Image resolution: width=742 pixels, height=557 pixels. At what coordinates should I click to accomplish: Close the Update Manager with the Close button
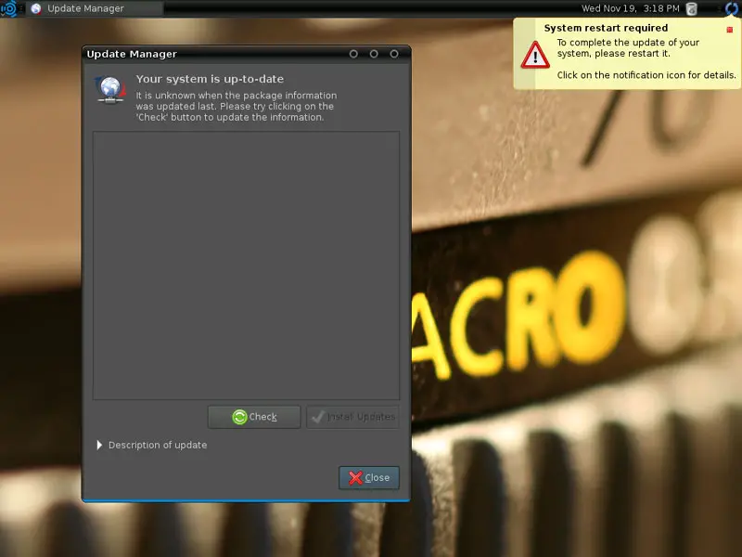369,477
